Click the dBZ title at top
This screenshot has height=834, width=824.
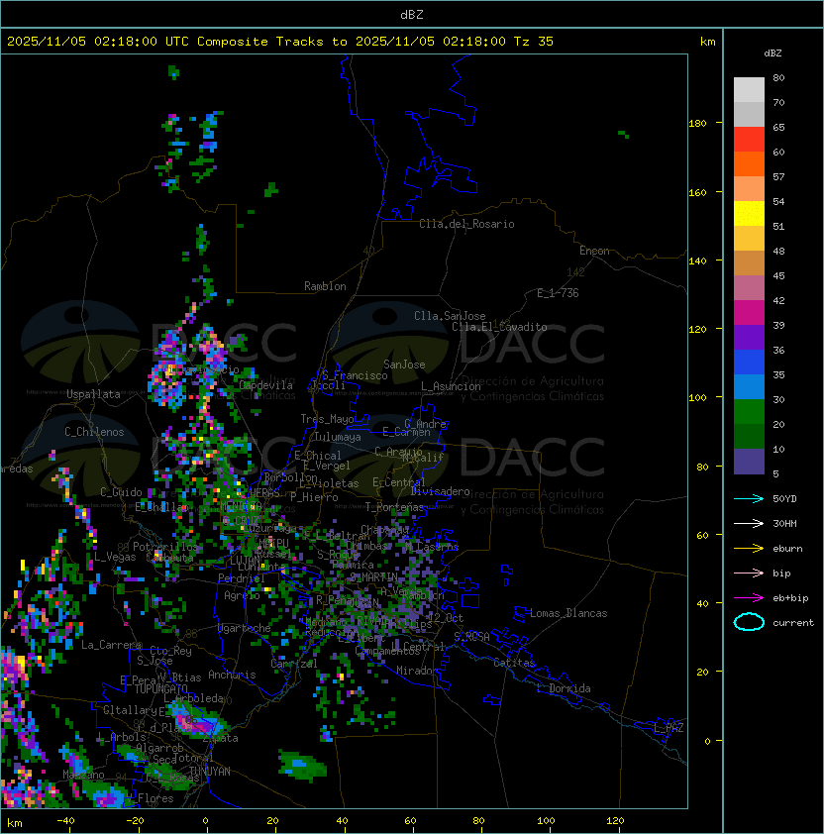pyautogui.click(x=412, y=15)
